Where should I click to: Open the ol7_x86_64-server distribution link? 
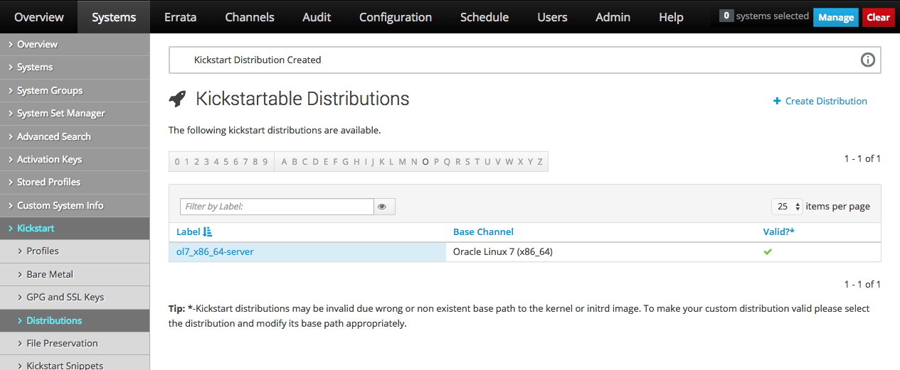click(x=215, y=251)
